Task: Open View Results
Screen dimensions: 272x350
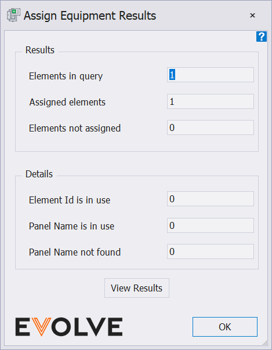Action: coord(137,288)
